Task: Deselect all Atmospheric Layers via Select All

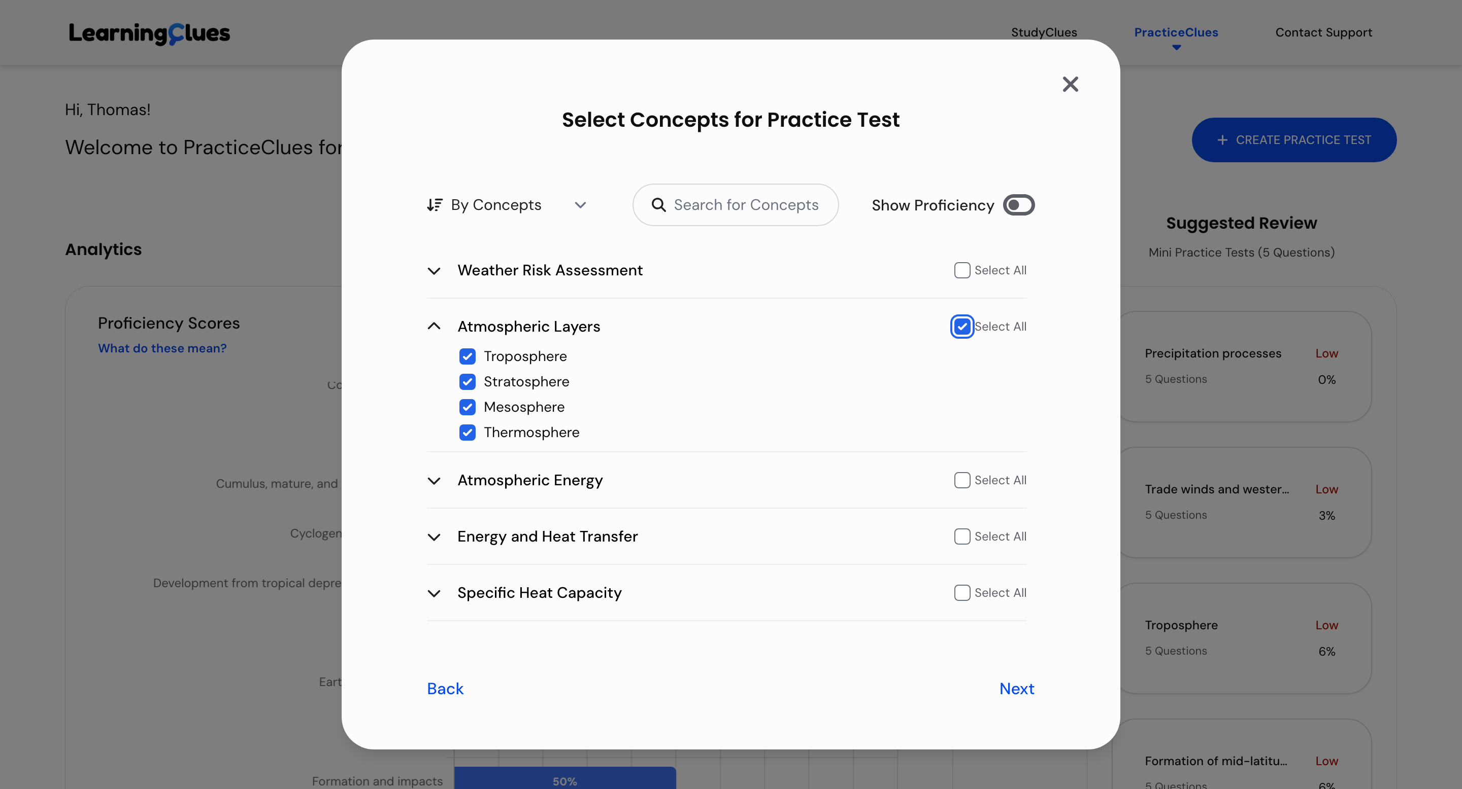Action: pos(962,327)
